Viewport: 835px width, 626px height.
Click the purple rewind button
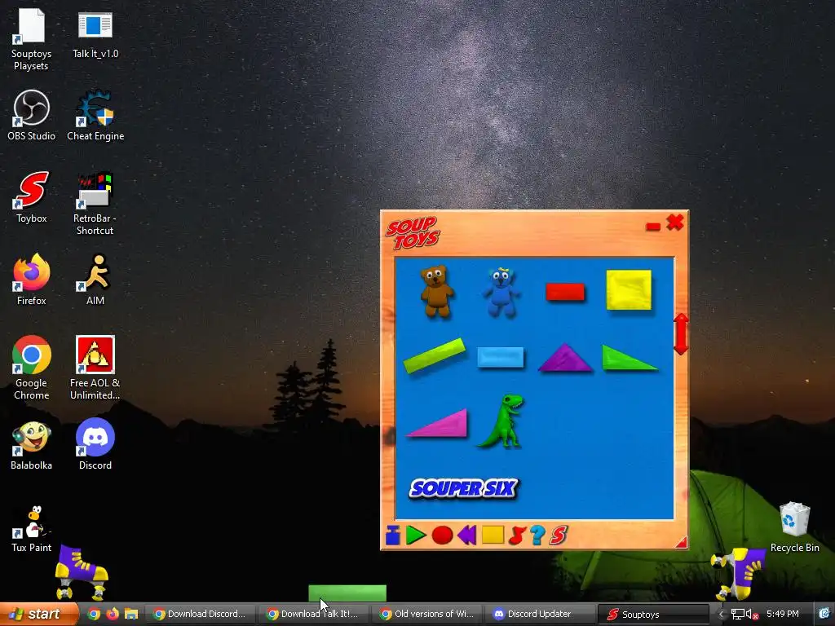point(466,535)
